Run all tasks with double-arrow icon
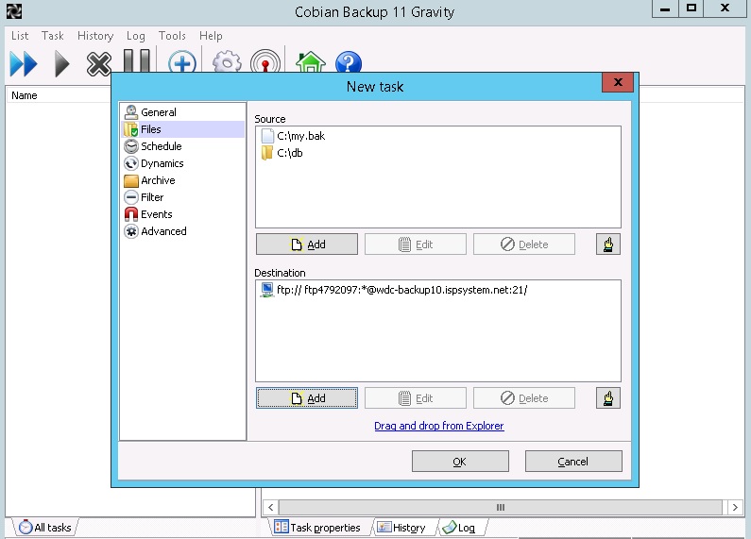The height and width of the screenshot is (539, 751). point(24,63)
